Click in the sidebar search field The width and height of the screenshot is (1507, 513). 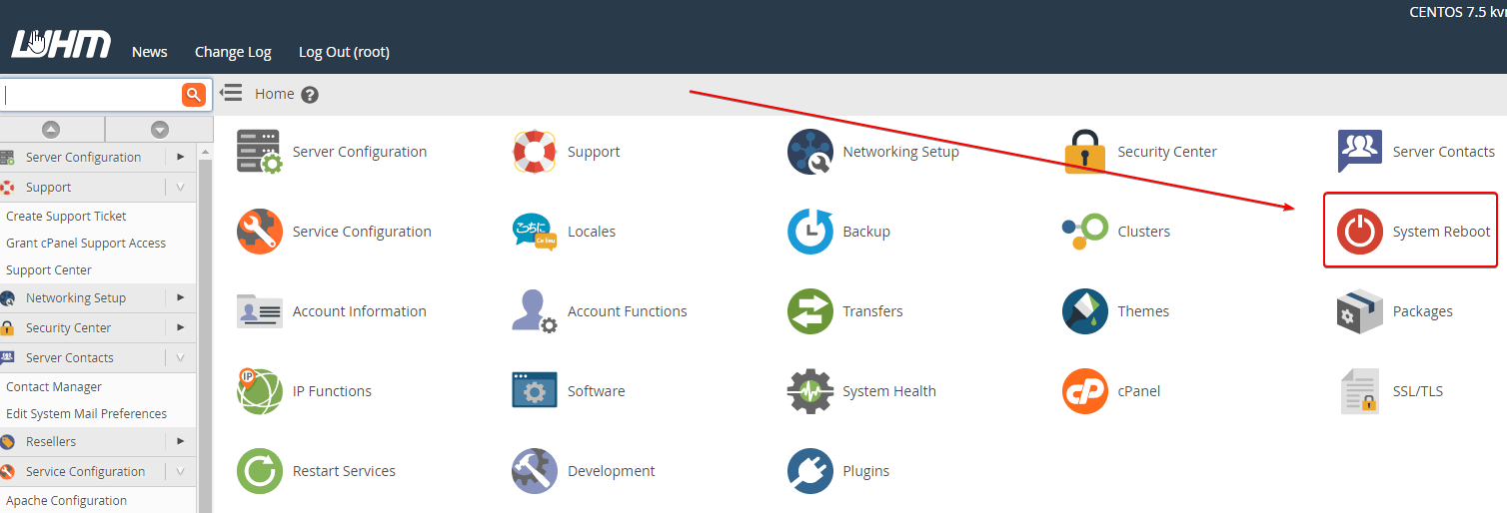pos(90,95)
